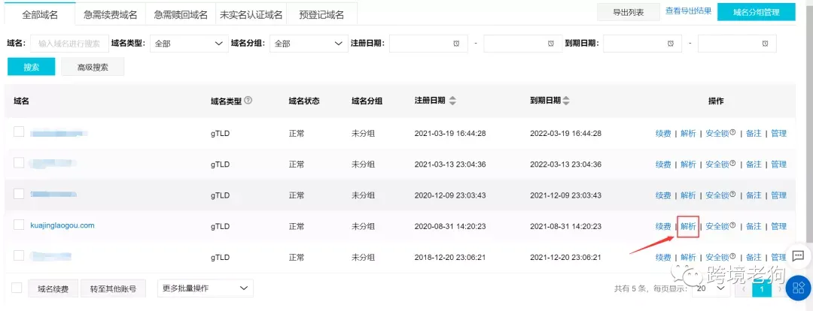This screenshot has width=813, height=311.
Task: Click the blue apps grid floating icon
Action: click(x=799, y=288)
